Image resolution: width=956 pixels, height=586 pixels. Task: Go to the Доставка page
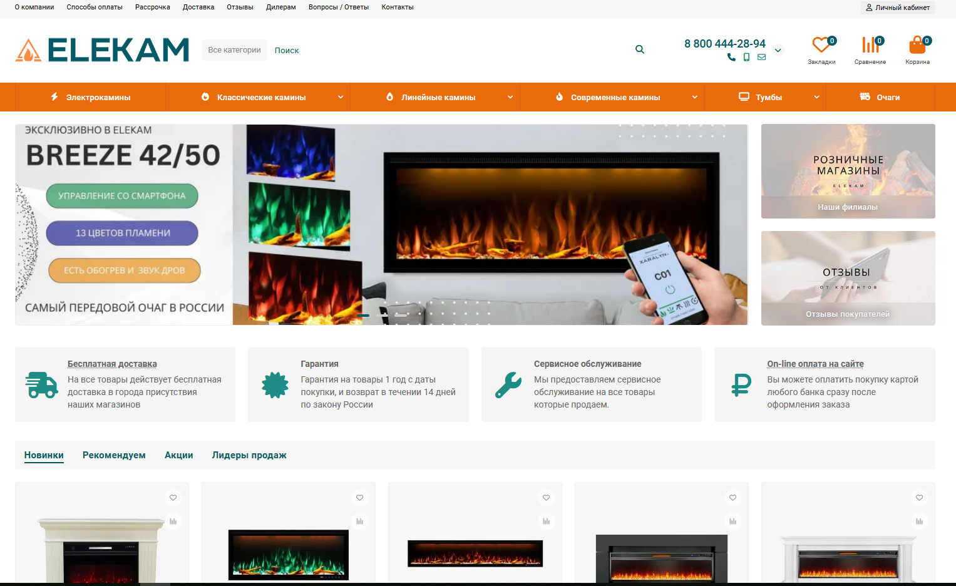pyautogui.click(x=198, y=8)
